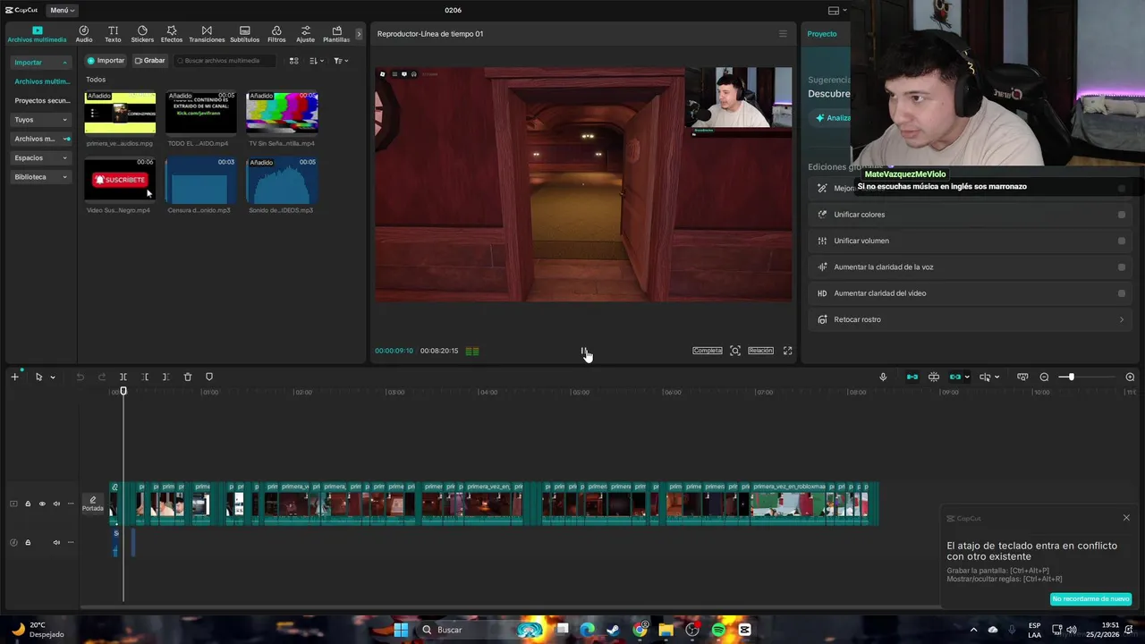This screenshot has width=1145, height=644.
Task: Zoom out timeline with minus icon
Action: click(1044, 377)
